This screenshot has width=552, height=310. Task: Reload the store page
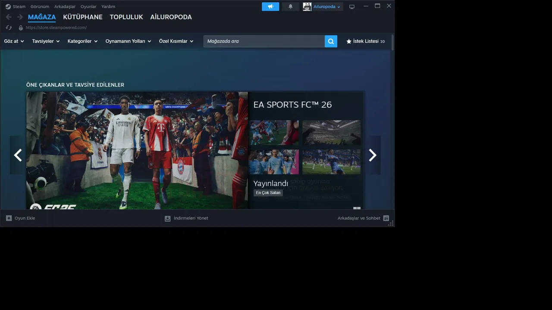tap(9, 28)
